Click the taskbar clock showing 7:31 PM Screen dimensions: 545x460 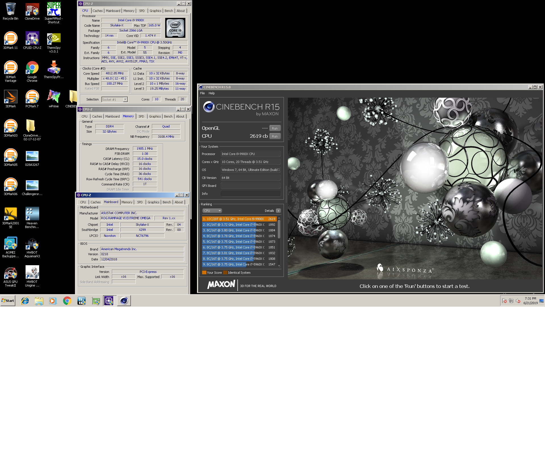[531, 301]
